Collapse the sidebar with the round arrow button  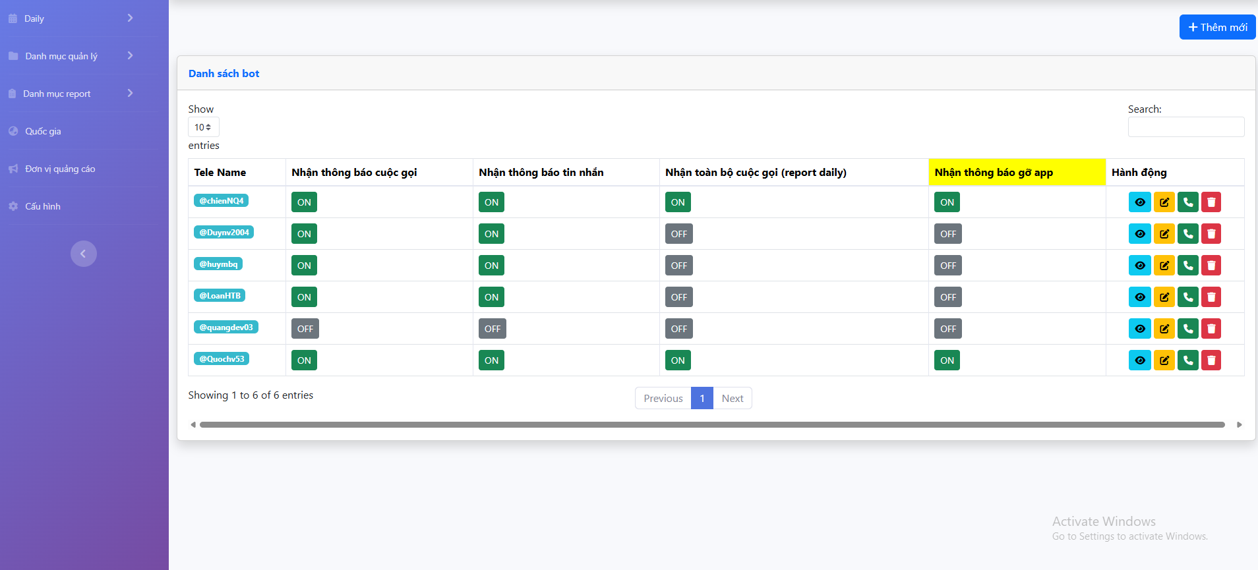[x=84, y=254]
